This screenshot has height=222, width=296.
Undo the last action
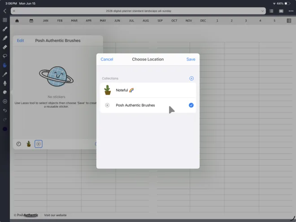click(x=5, y=110)
